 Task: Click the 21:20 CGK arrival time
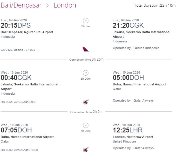coord(128,25)
